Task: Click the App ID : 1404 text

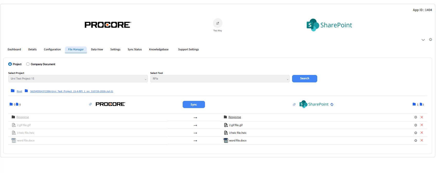Action: click(422, 10)
